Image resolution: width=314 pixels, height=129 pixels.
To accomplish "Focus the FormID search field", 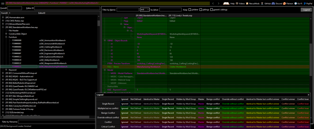I will pos(15,8).
